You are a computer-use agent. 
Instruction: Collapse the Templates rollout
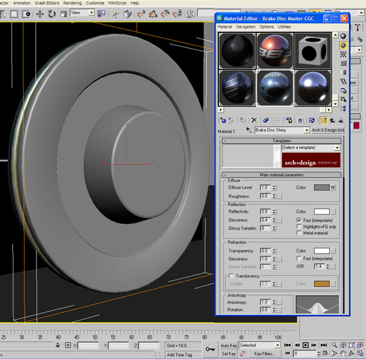[x=281, y=141]
